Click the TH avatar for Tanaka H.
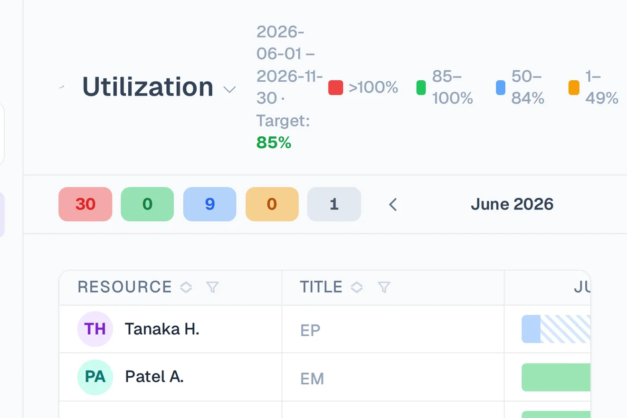This screenshot has height=418, width=627. pos(95,329)
